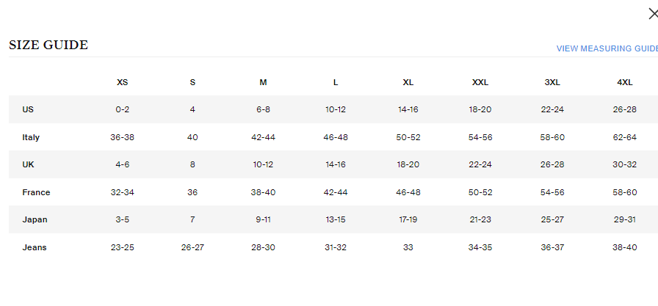
Task: Select the M column header
Action: click(x=263, y=82)
